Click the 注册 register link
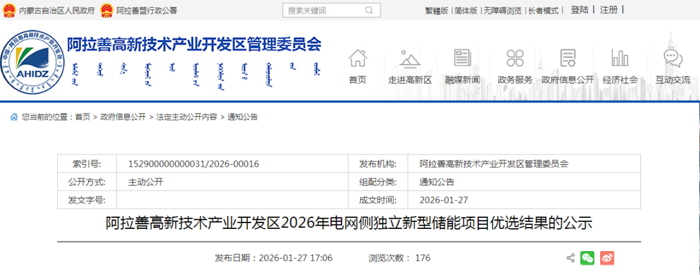Image resolution: width=700 pixels, height=275 pixels. (x=609, y=10)
